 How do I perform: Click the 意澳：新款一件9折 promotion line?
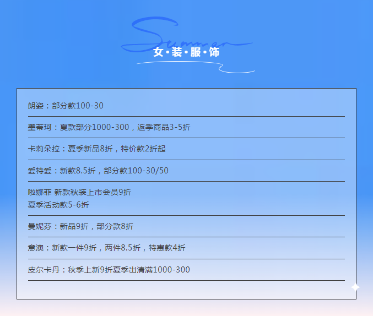106,248
